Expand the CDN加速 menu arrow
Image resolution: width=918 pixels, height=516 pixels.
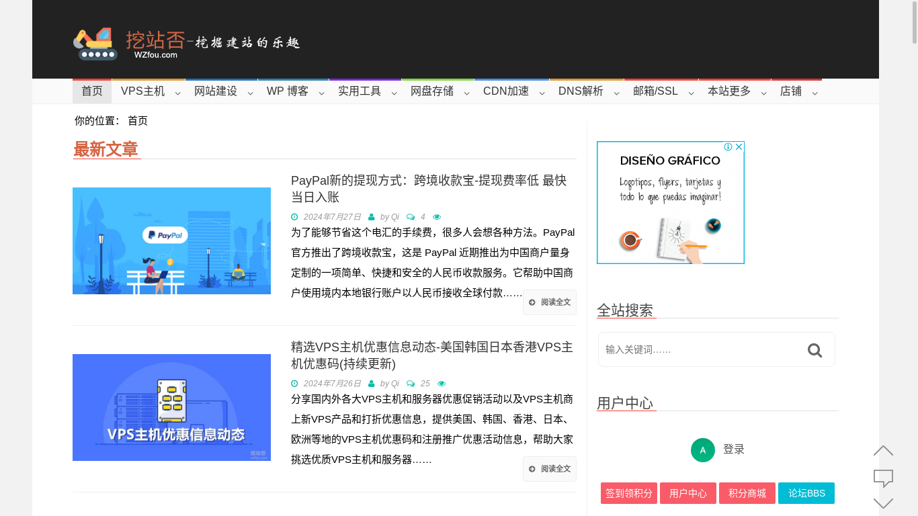pyautogui.click(x=542, y=93)
